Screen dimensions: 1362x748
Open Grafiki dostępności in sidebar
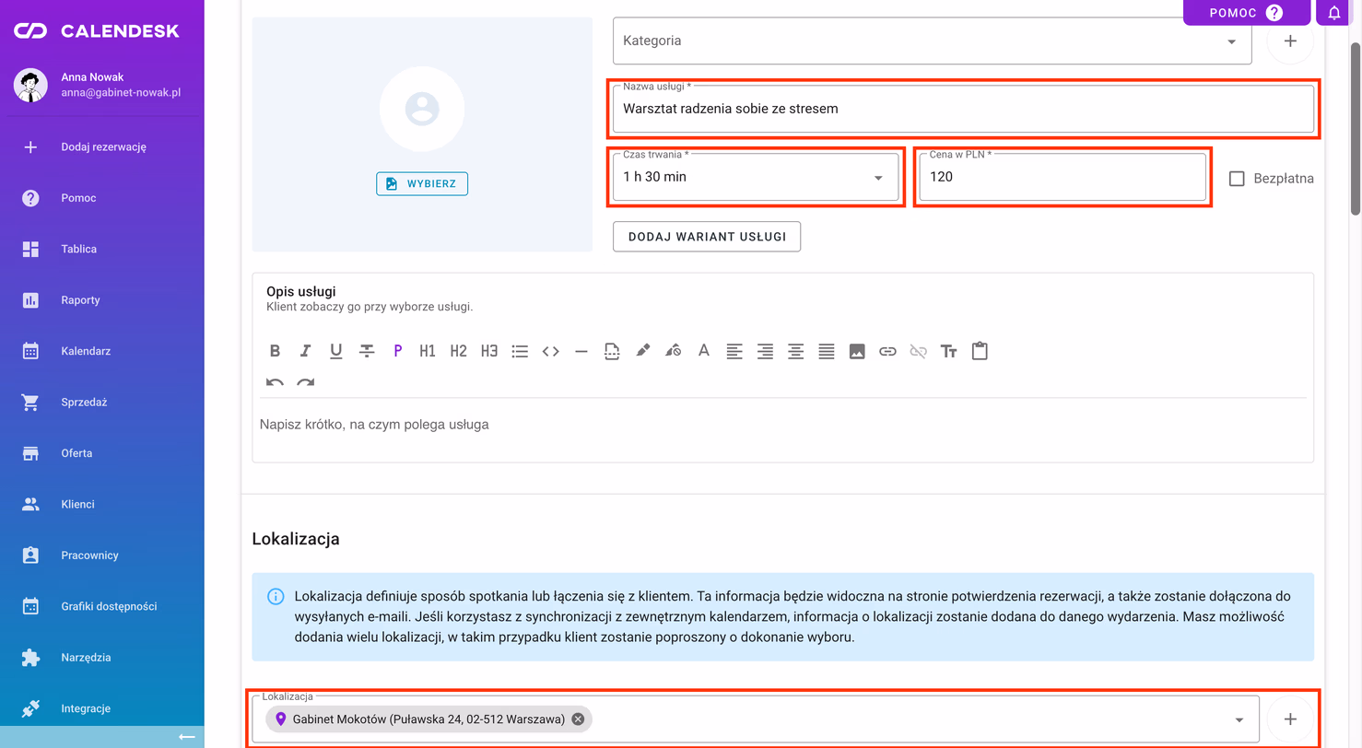click(x=102, y=606)
